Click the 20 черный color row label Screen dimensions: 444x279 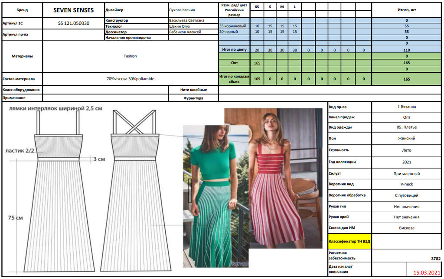coord(234,32)
